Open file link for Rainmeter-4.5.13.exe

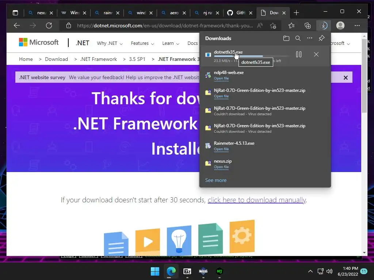coord(221,149)
